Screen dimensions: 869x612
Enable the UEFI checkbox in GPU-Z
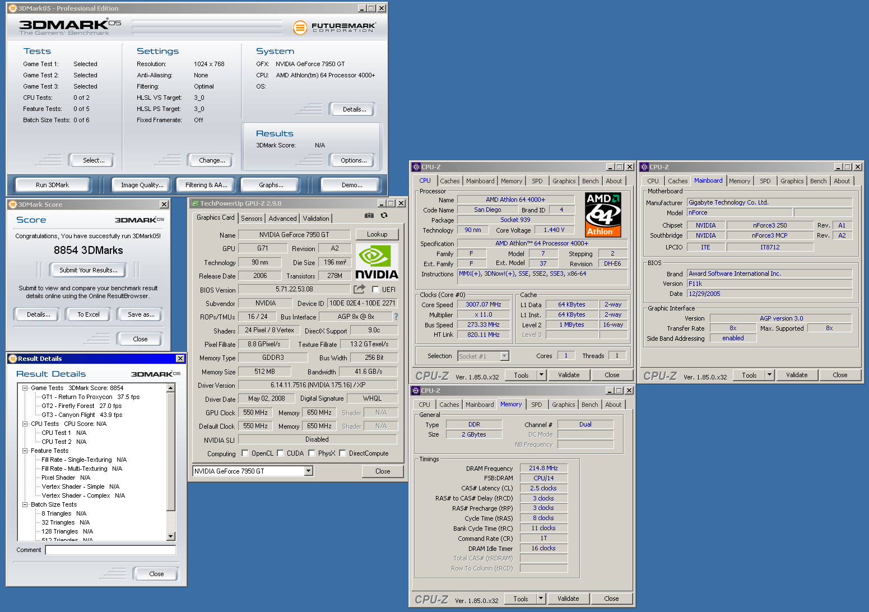click(x=375, y=290)
